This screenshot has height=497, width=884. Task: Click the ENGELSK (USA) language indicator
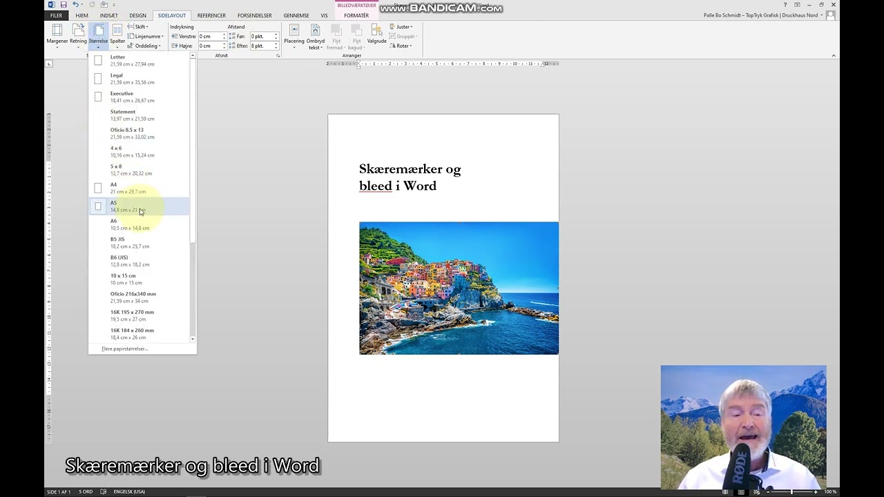coord(129,491)
